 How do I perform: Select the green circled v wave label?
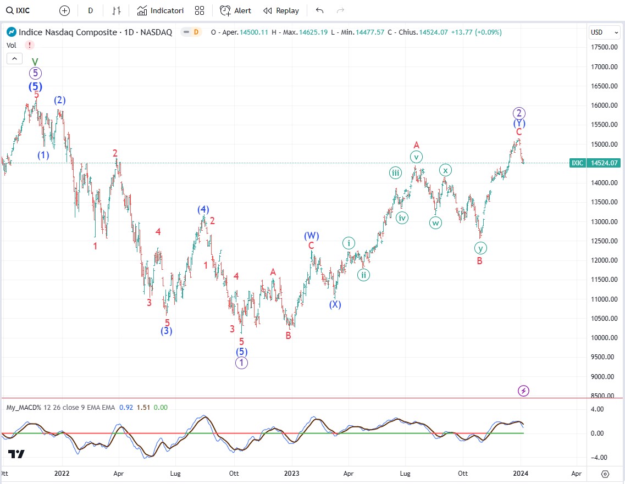point(416,157)
